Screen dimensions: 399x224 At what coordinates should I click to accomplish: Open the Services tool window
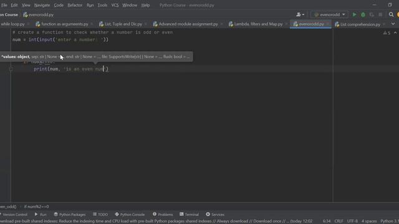click(x=215, y=215)
